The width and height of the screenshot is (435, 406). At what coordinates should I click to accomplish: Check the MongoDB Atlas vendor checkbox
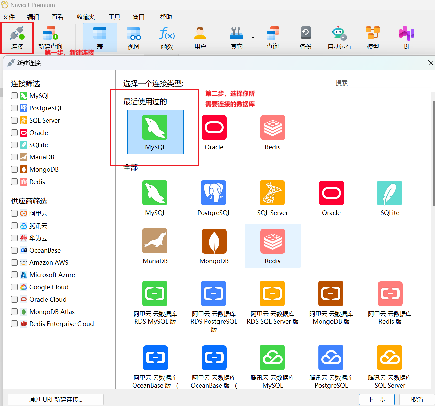[14, 312]
